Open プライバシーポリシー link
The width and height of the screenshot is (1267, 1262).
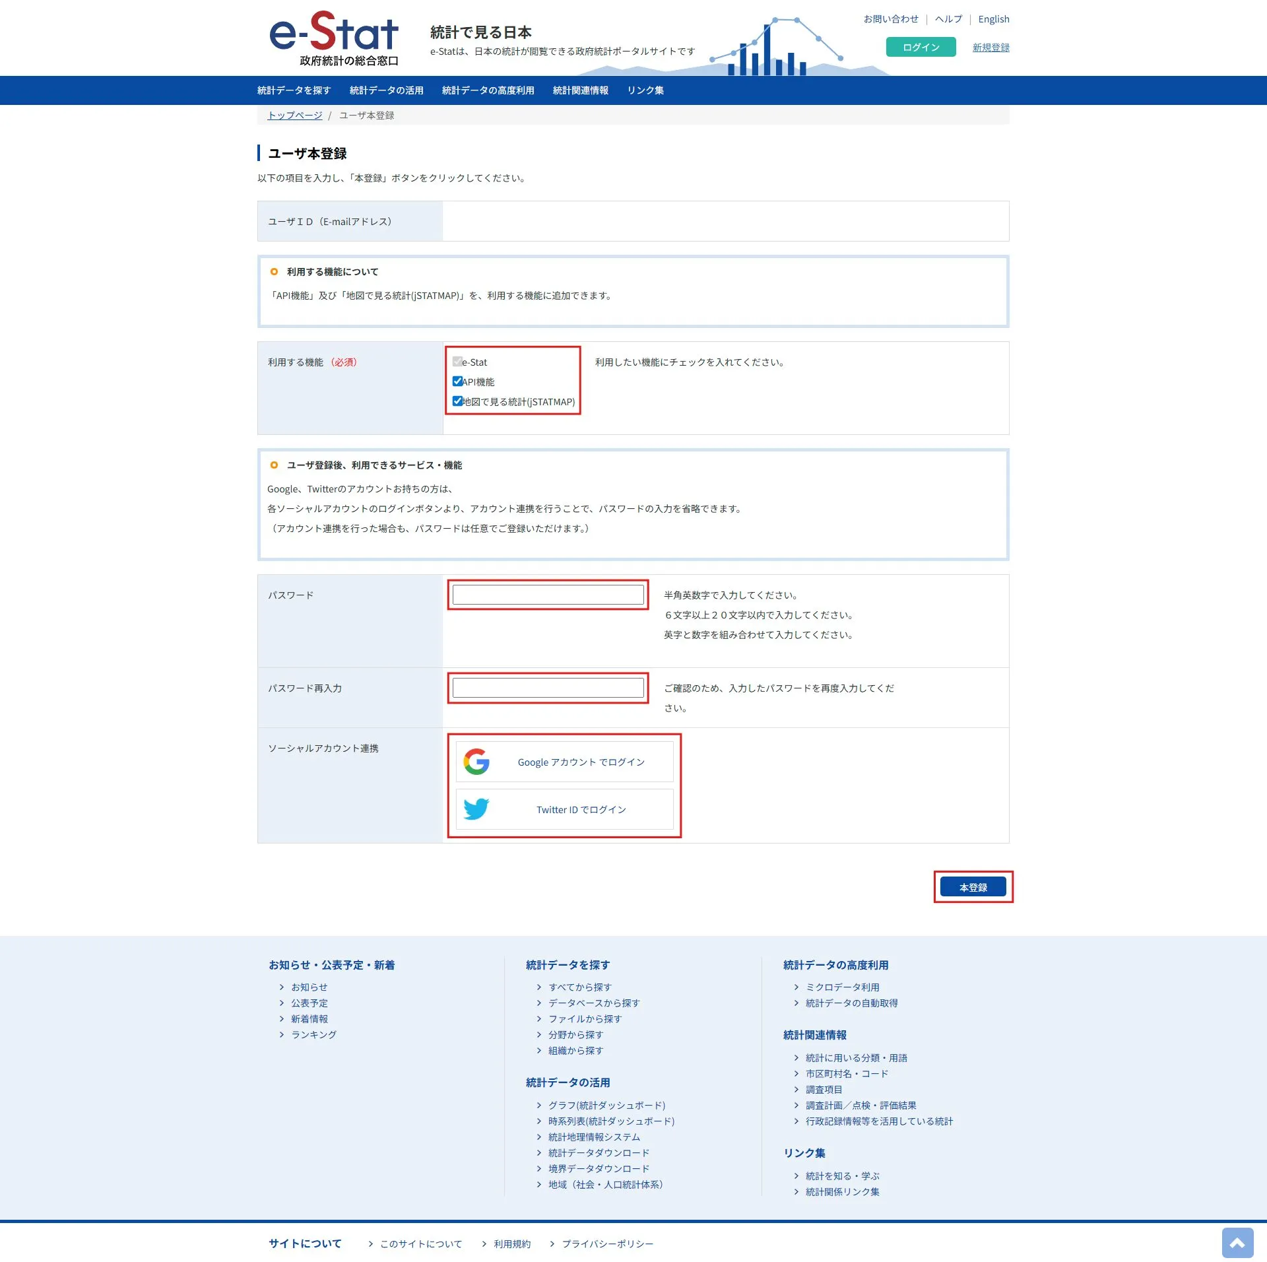[x=607, y=1244]
